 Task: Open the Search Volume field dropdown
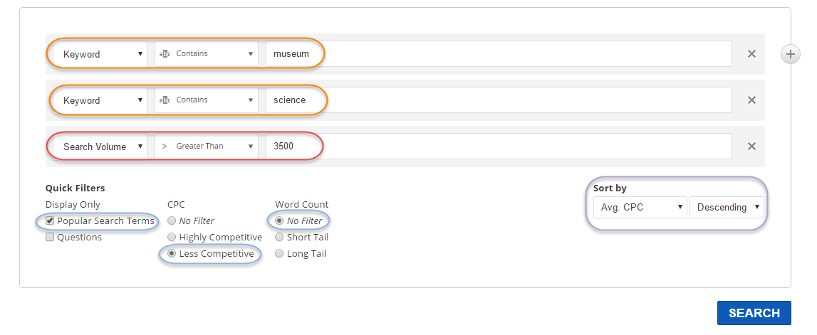click(102, 147)
